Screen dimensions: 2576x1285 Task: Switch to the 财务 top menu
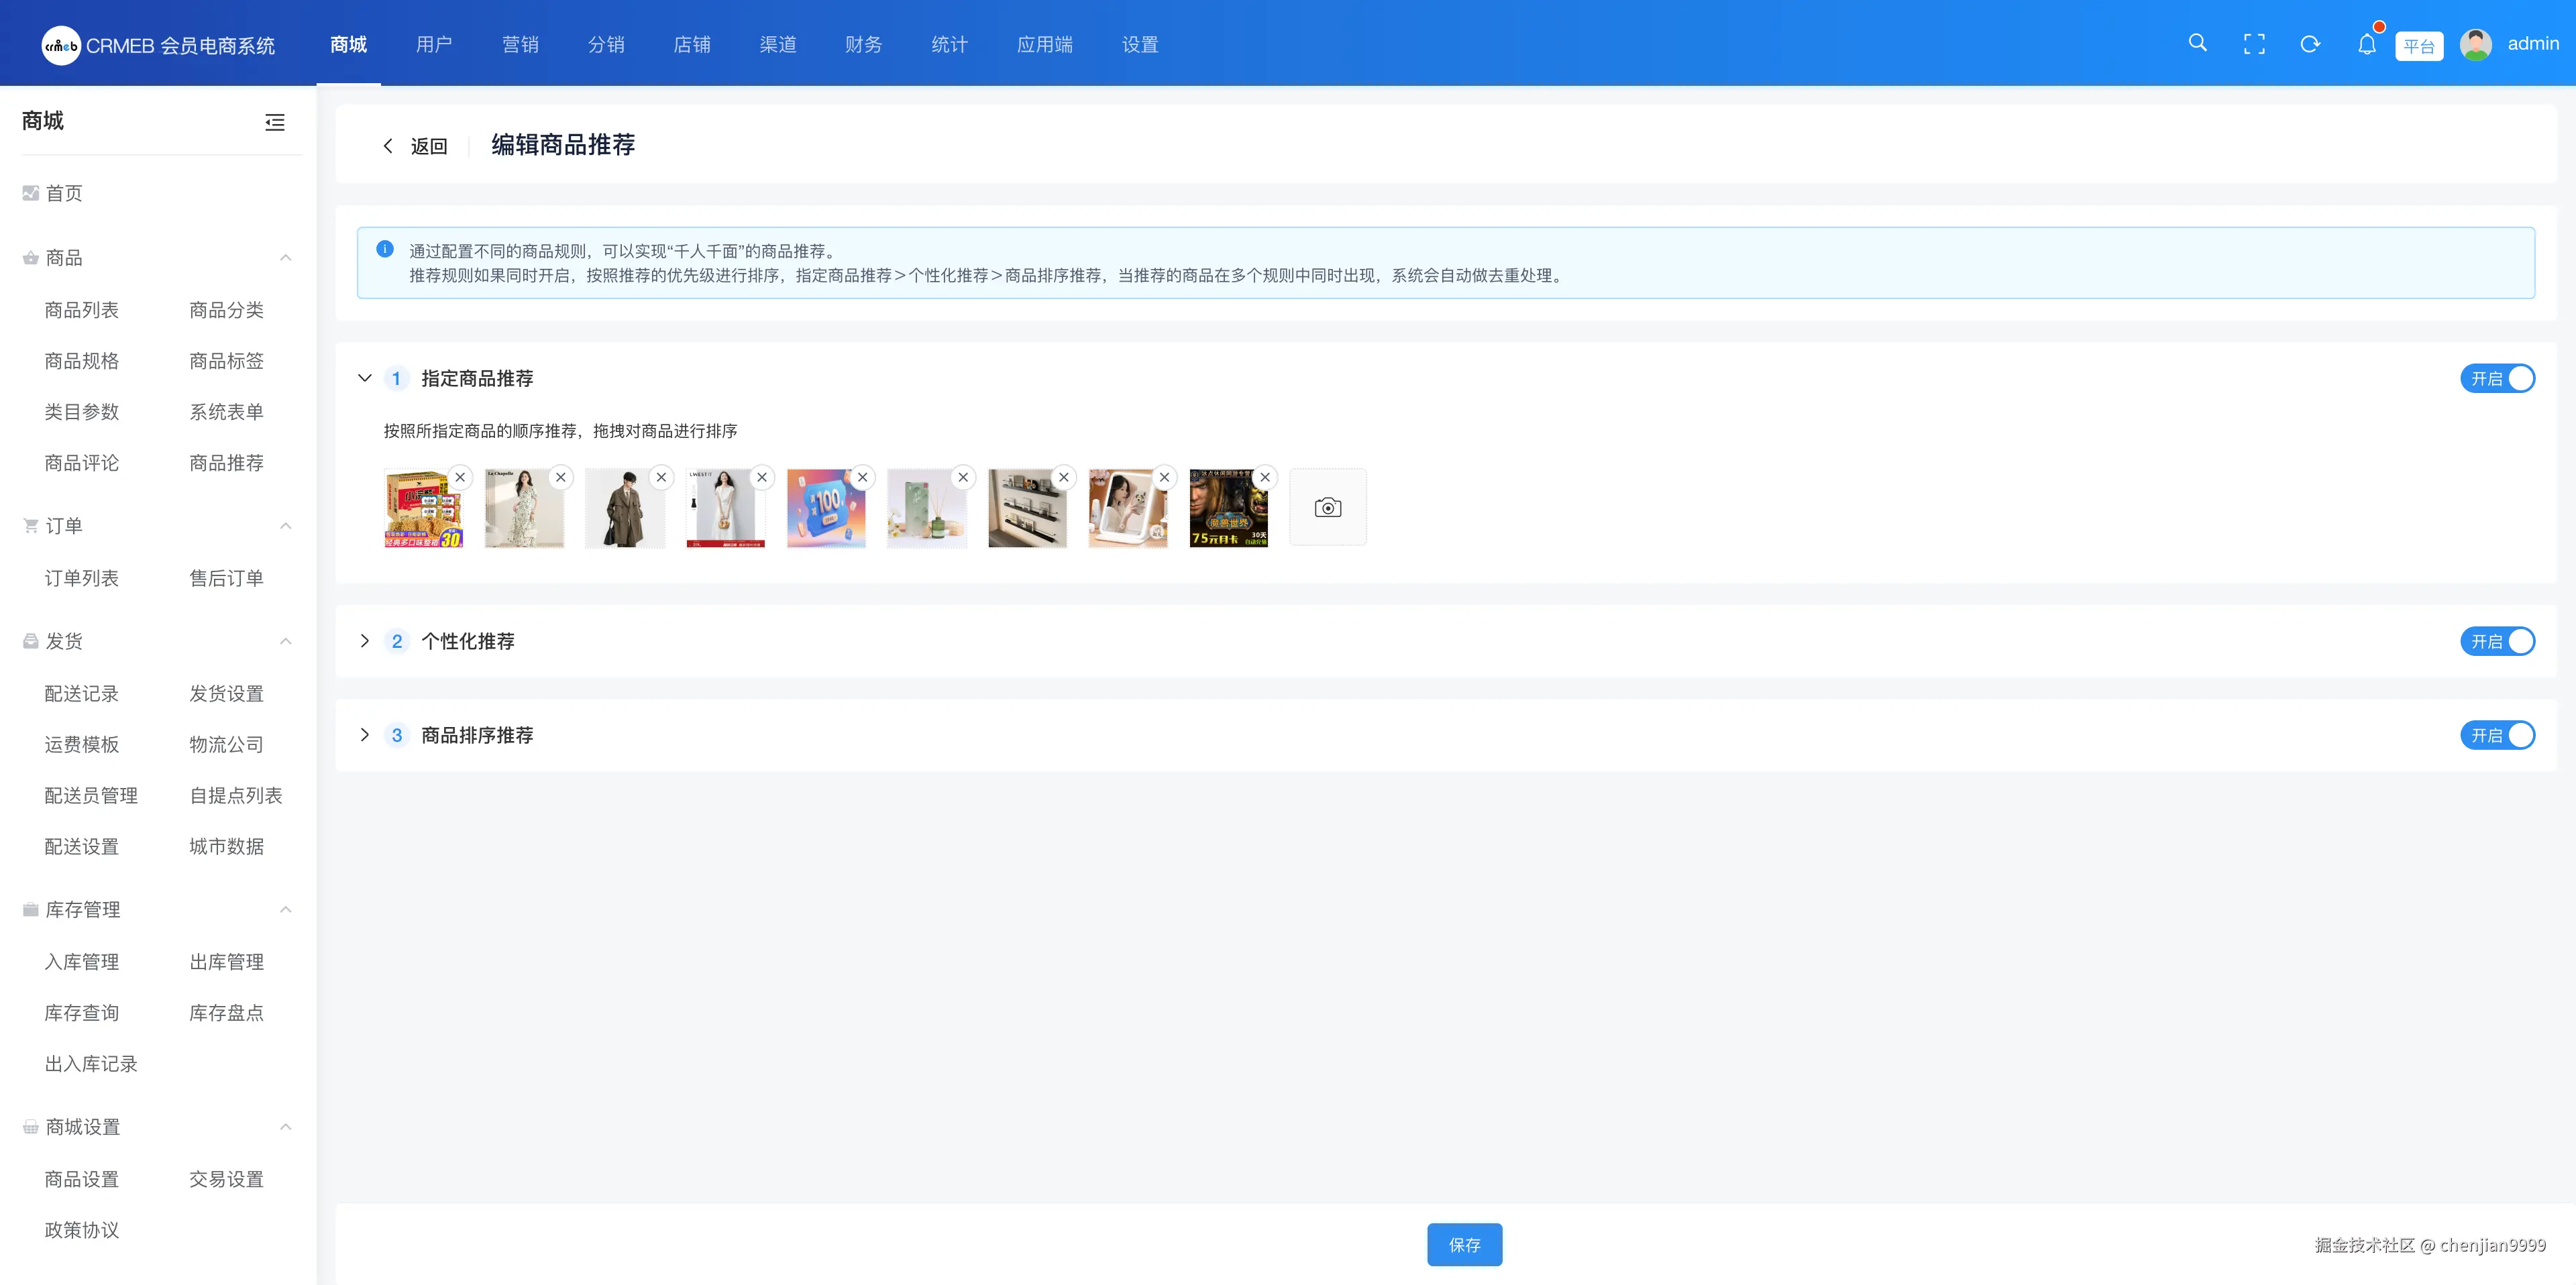tap(863, 44)
